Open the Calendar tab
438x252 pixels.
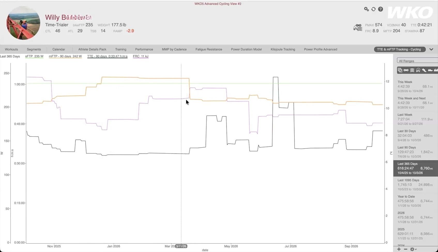click(59, 49)
